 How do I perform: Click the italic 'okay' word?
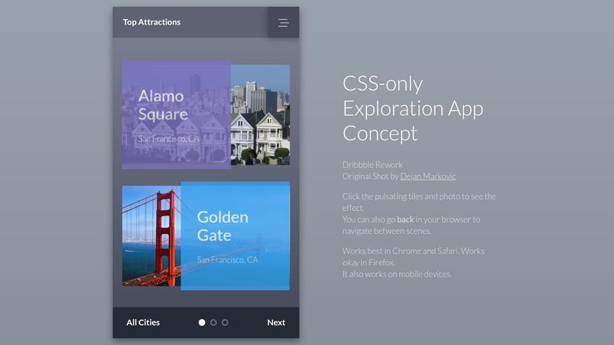[x=351, y=263]
